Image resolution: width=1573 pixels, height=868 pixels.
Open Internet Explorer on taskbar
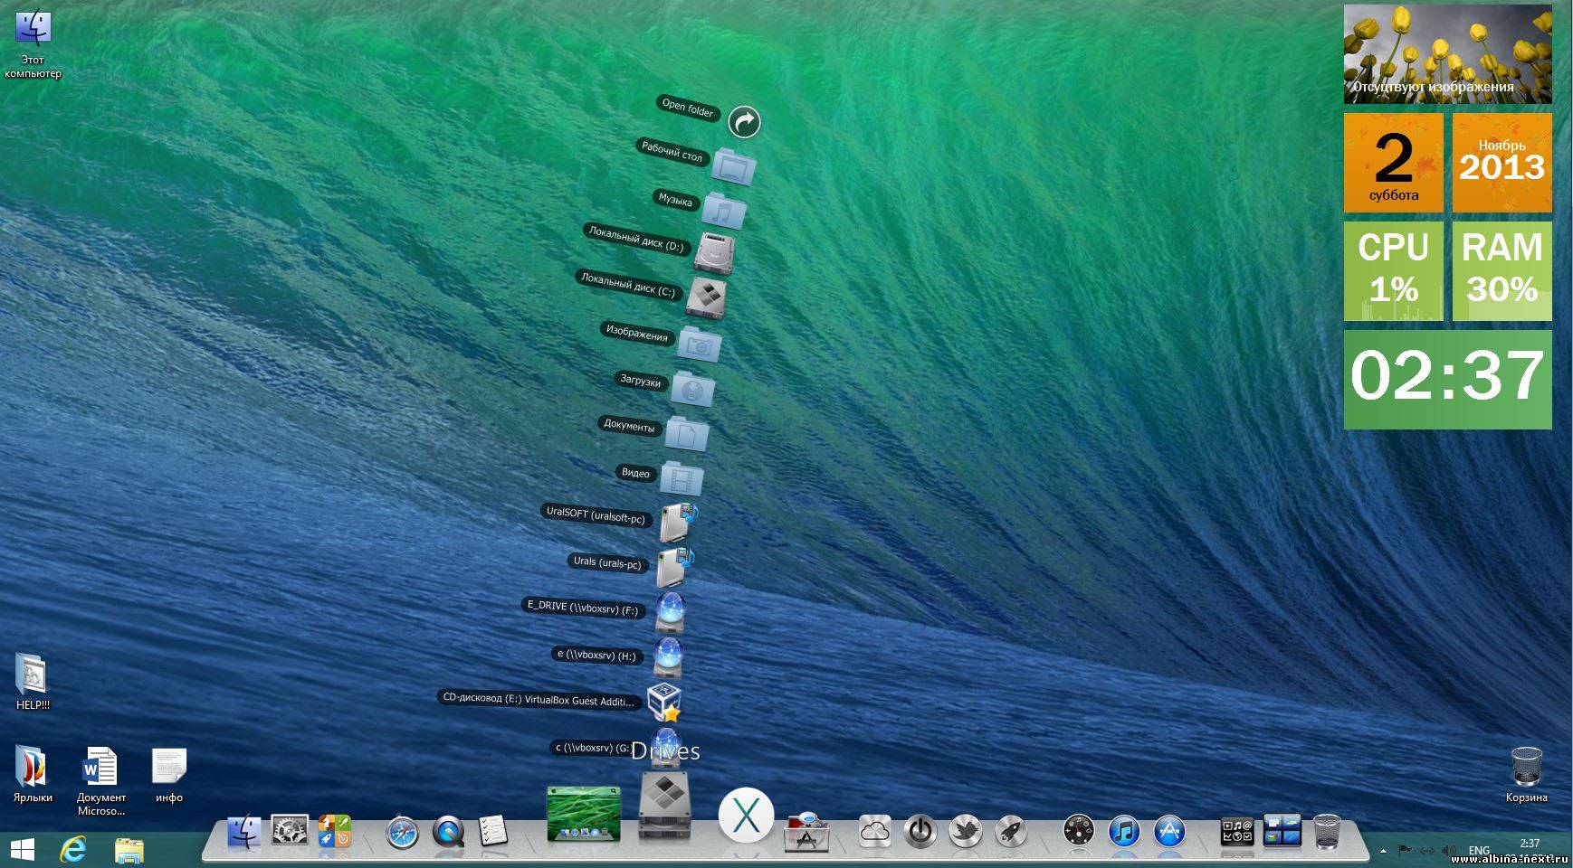point(72,850)
